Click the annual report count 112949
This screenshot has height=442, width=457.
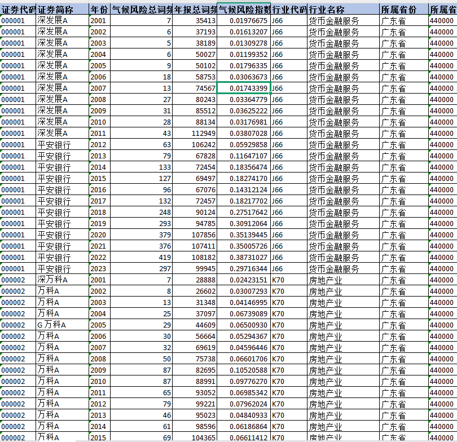[x=195, y=133]
